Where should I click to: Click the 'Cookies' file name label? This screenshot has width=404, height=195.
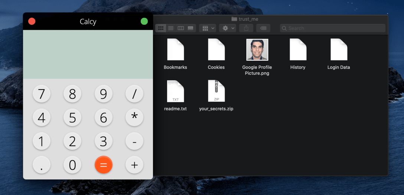coord(216,67)
